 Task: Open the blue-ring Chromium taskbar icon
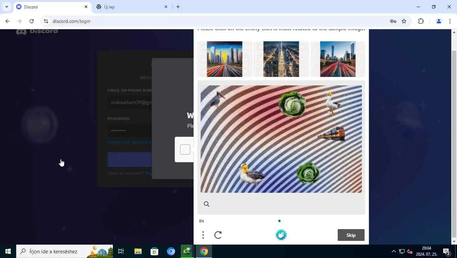click(x=171, y=251)
